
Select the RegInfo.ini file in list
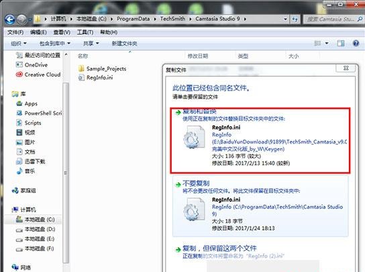tap(96, 78)
